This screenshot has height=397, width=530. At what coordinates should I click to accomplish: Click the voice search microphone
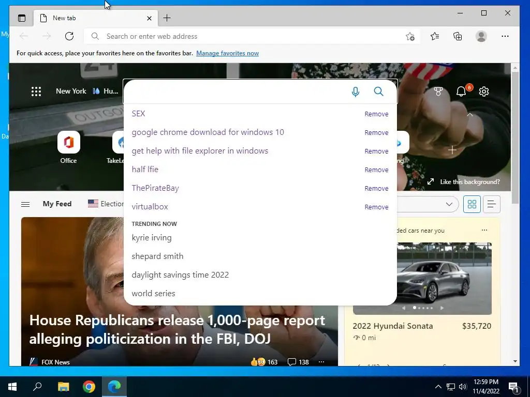[x=355, y=91]
